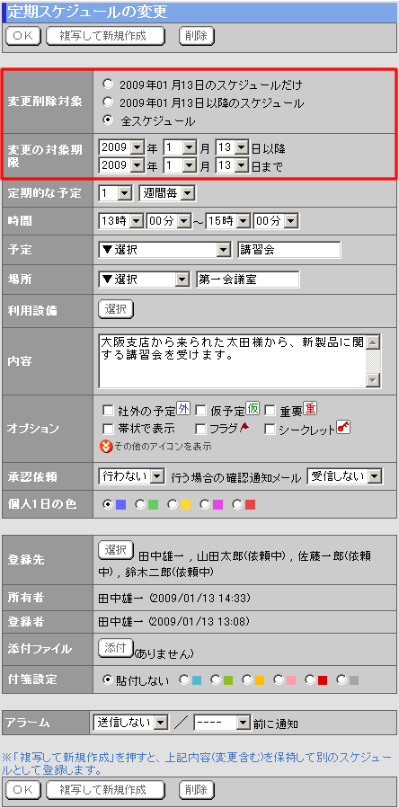Image resolution: width=399 pixels, height=808 pixels.
Task: Expand the 承認依頼 行わない dropdown
Action: pyautogui.click(x=131, y=476)
